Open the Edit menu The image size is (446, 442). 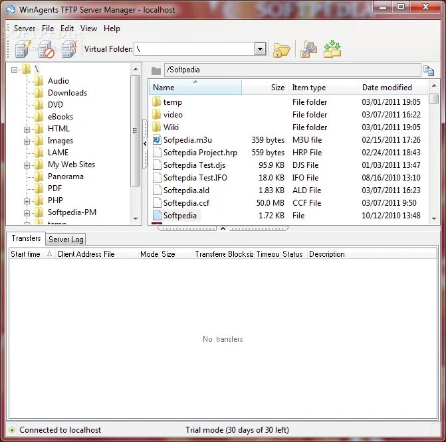67,29
